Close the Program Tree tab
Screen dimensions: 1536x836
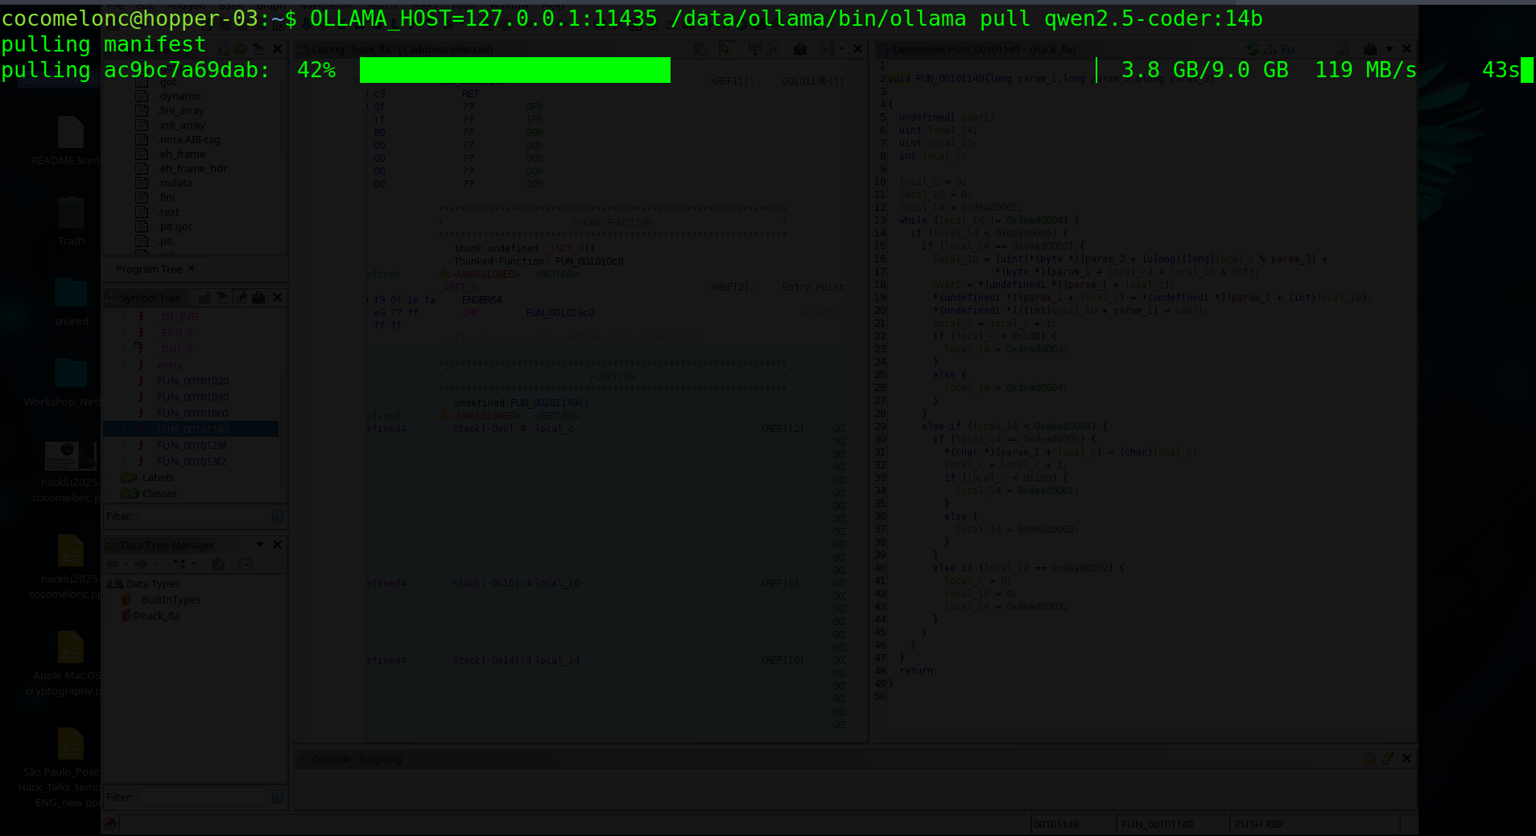191,269
